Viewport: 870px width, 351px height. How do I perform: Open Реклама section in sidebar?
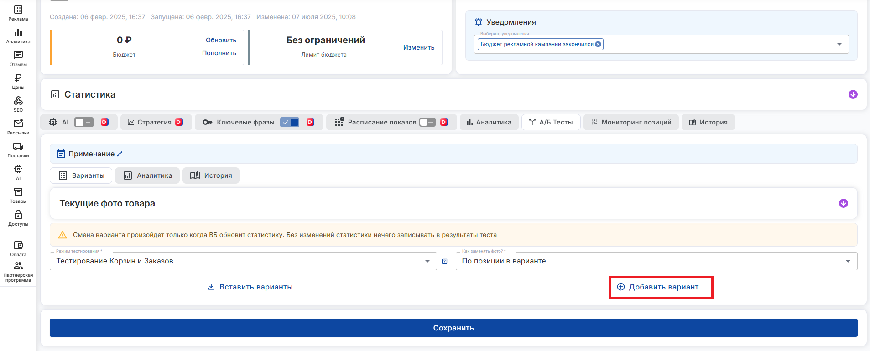point(18,13)
